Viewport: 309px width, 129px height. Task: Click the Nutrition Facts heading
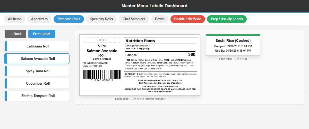140,41
